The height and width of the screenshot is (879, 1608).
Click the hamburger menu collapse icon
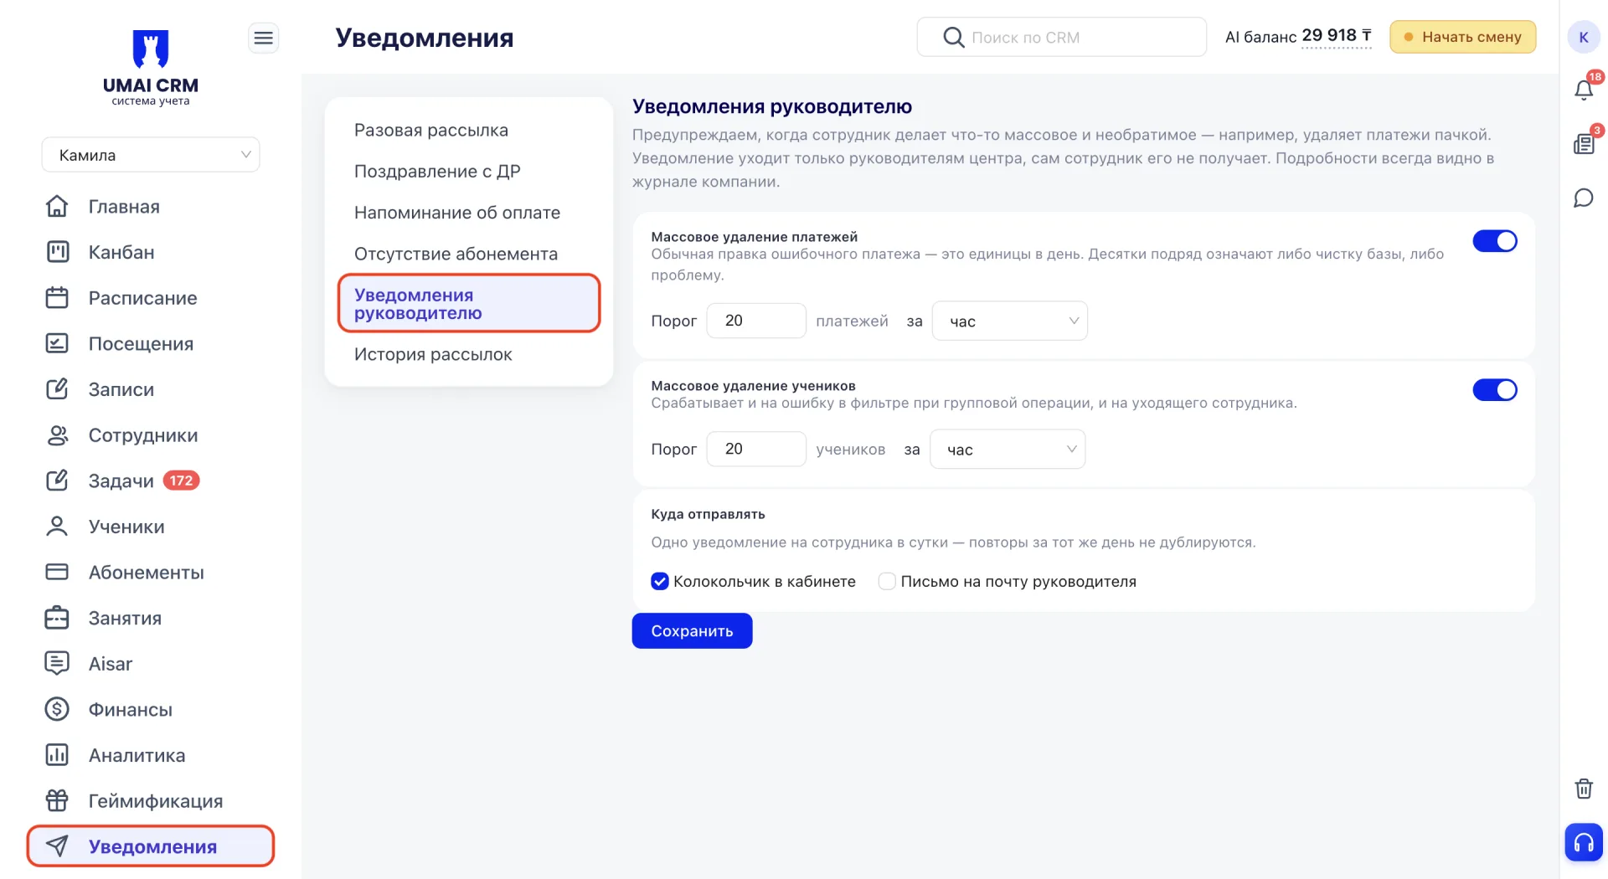click(x=263, y=38)
